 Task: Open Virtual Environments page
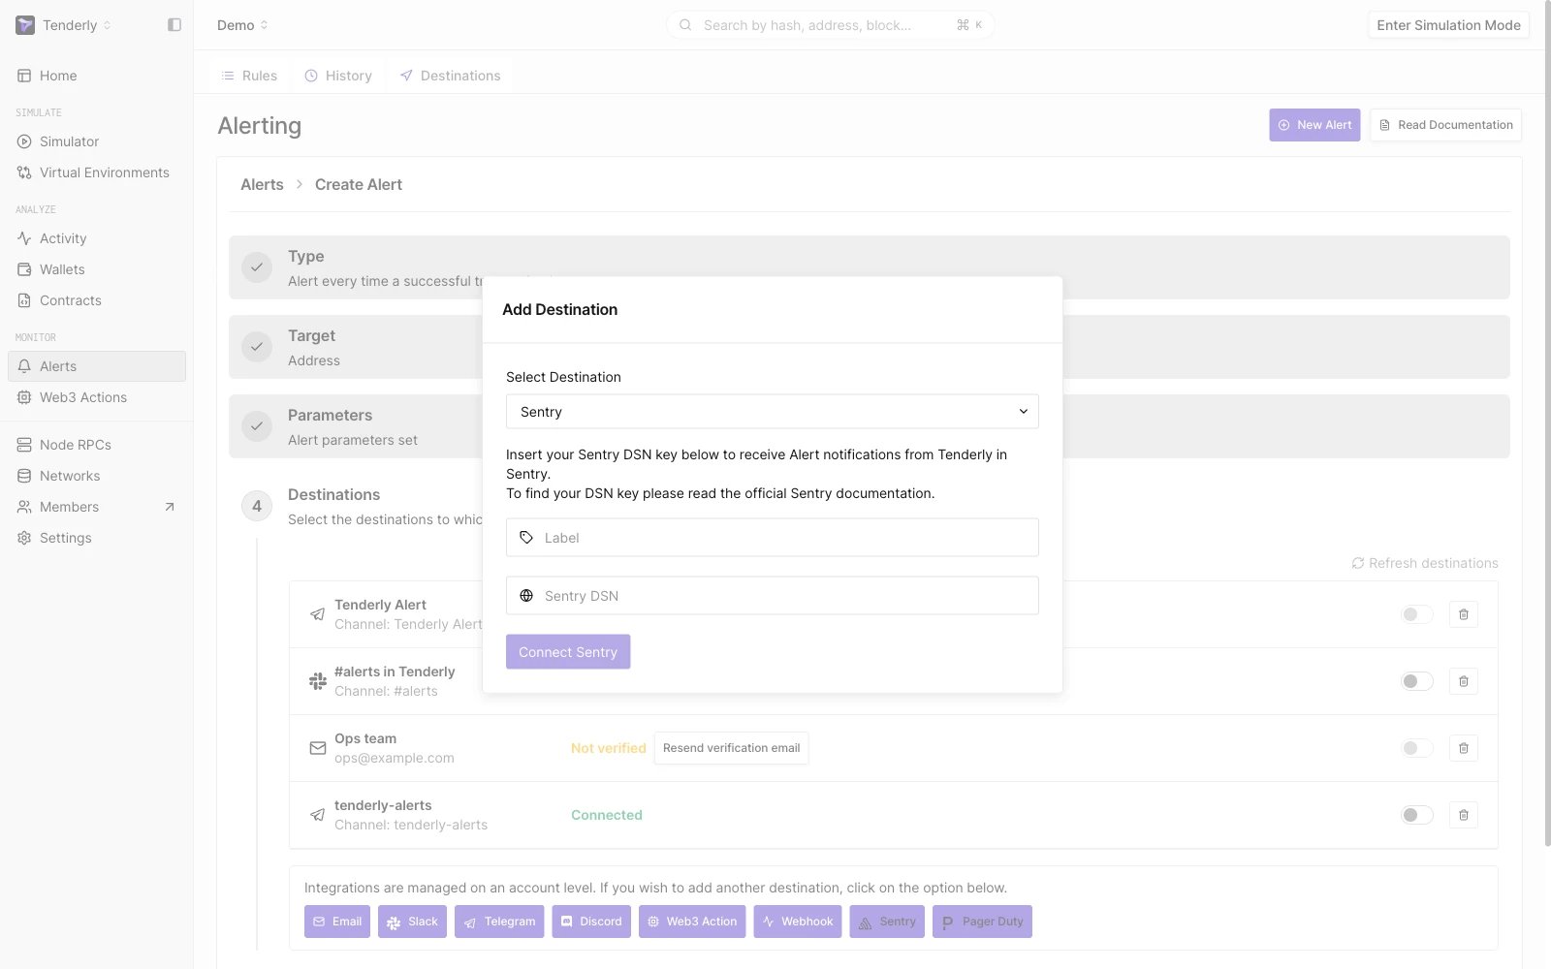pos(97,172)
